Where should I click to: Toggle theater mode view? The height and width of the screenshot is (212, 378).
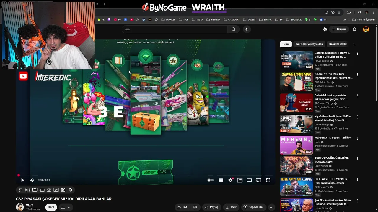[x=249, y=180]
